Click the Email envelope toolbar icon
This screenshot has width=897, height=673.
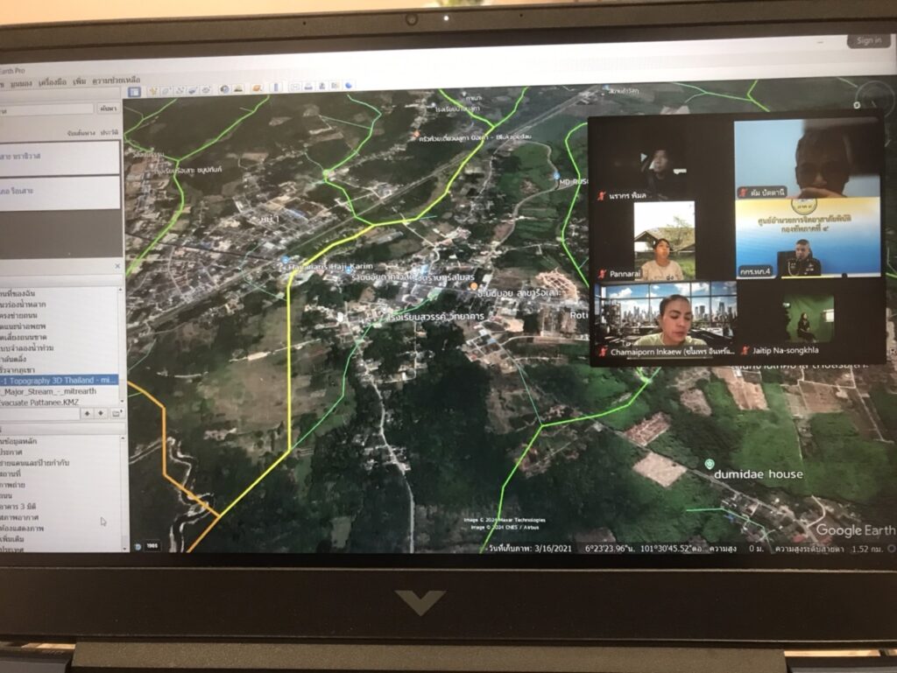click(294, 87)
